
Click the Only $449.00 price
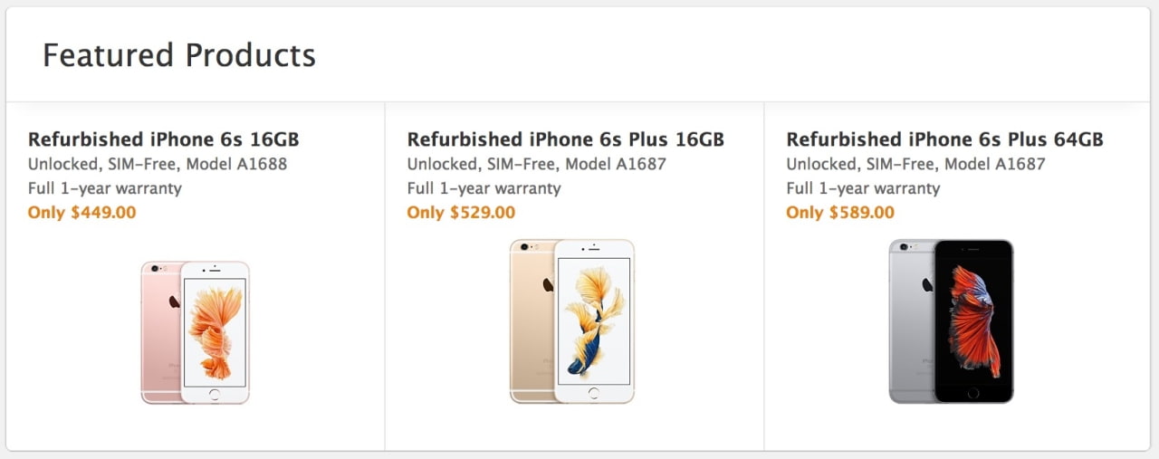pyautogui.click(x=81, y=213)
